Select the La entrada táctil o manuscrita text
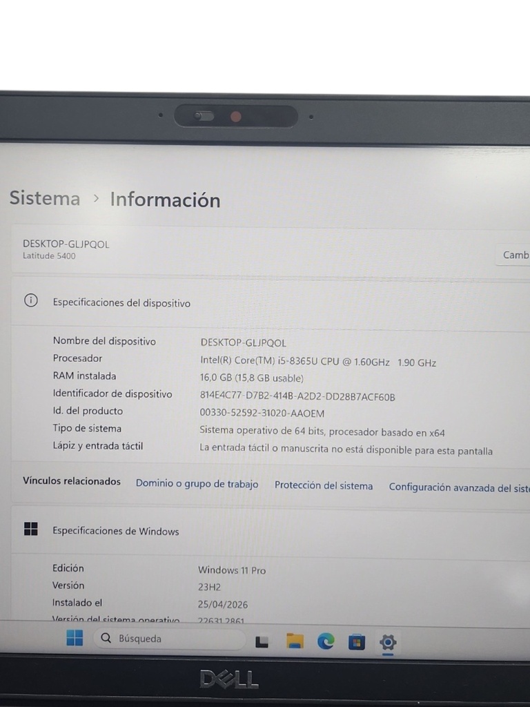 tap(346, 449)
